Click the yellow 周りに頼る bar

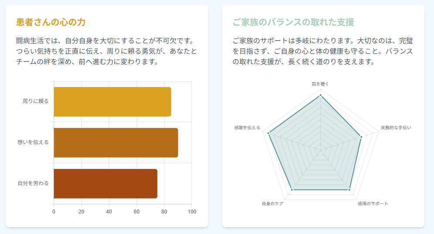(x=112, y=102)
